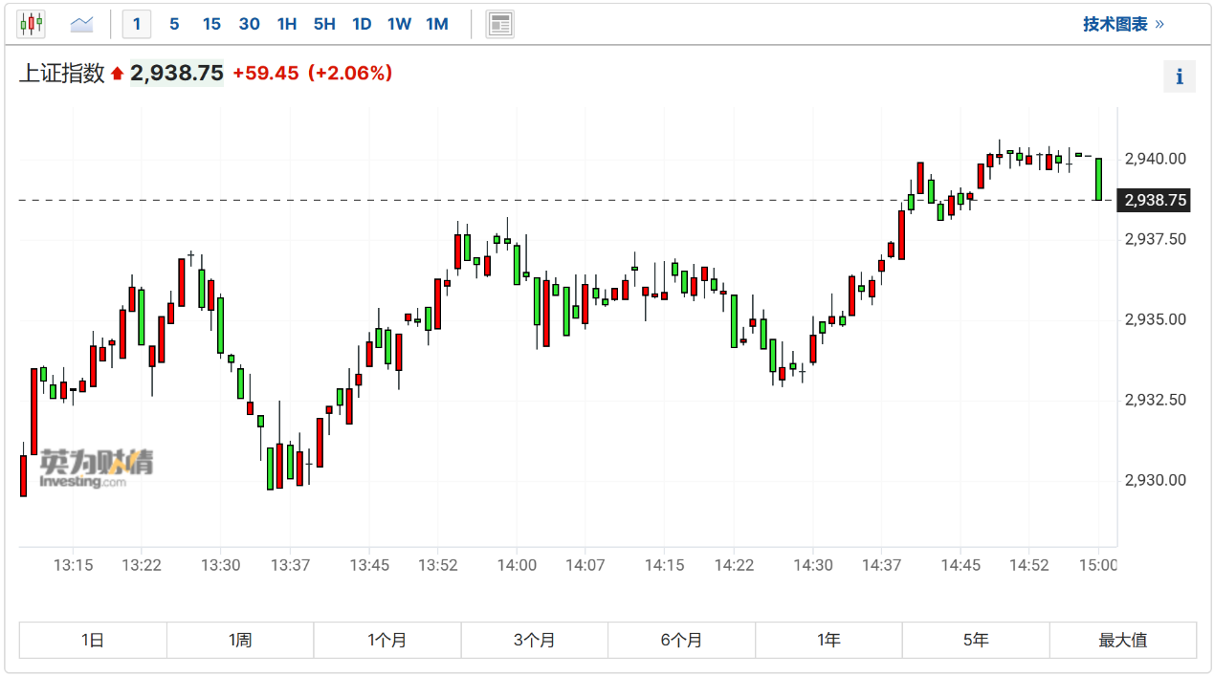Set the interval to 30 minutes

[249, 24]
